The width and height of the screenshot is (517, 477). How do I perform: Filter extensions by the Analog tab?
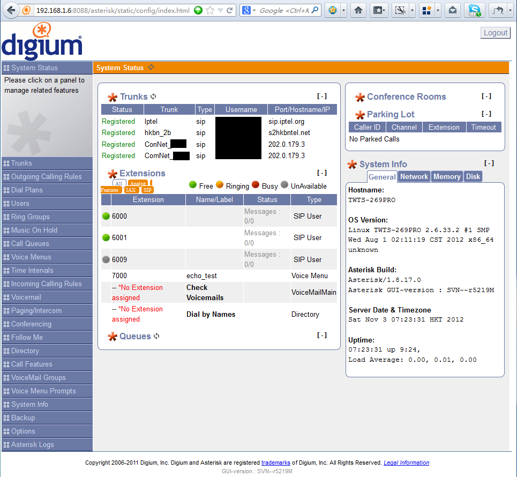[138, 183]
